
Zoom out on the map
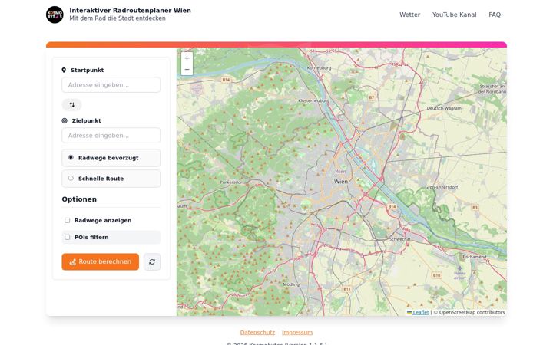pos(187,69)
